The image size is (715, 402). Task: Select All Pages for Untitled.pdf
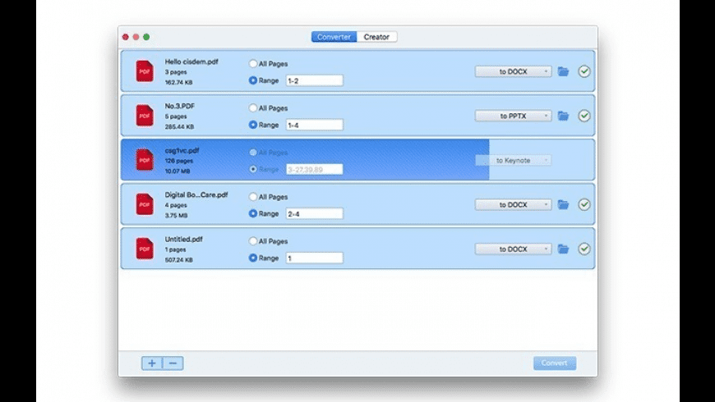click(253, 241)
